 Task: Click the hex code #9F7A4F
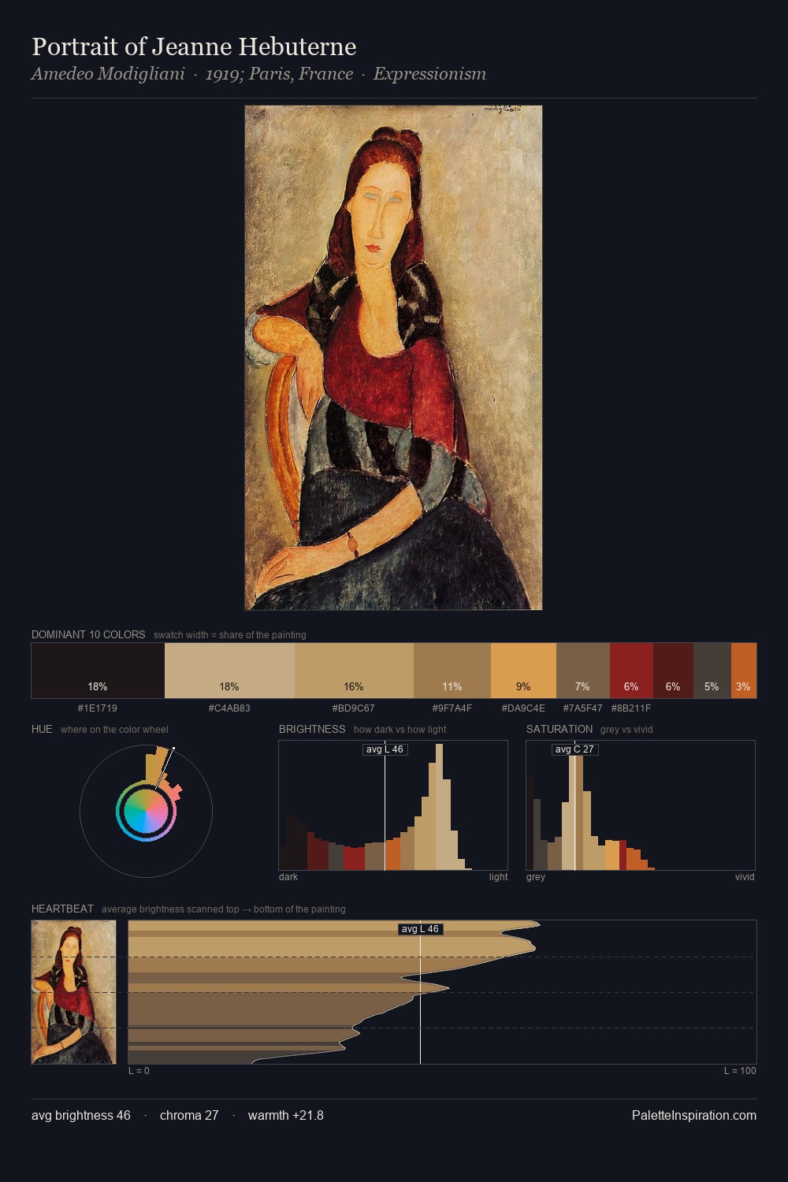point(452,708)
